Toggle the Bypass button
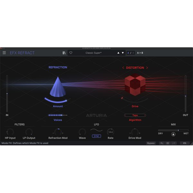 click(x=151, y=143)
